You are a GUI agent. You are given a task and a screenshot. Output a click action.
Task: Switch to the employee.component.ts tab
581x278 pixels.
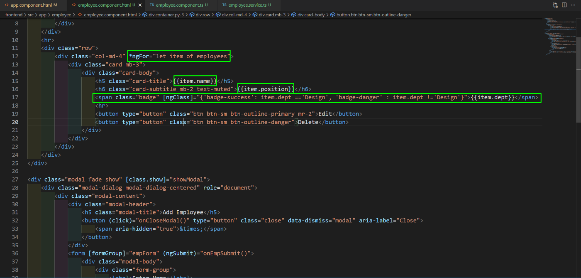178,5
